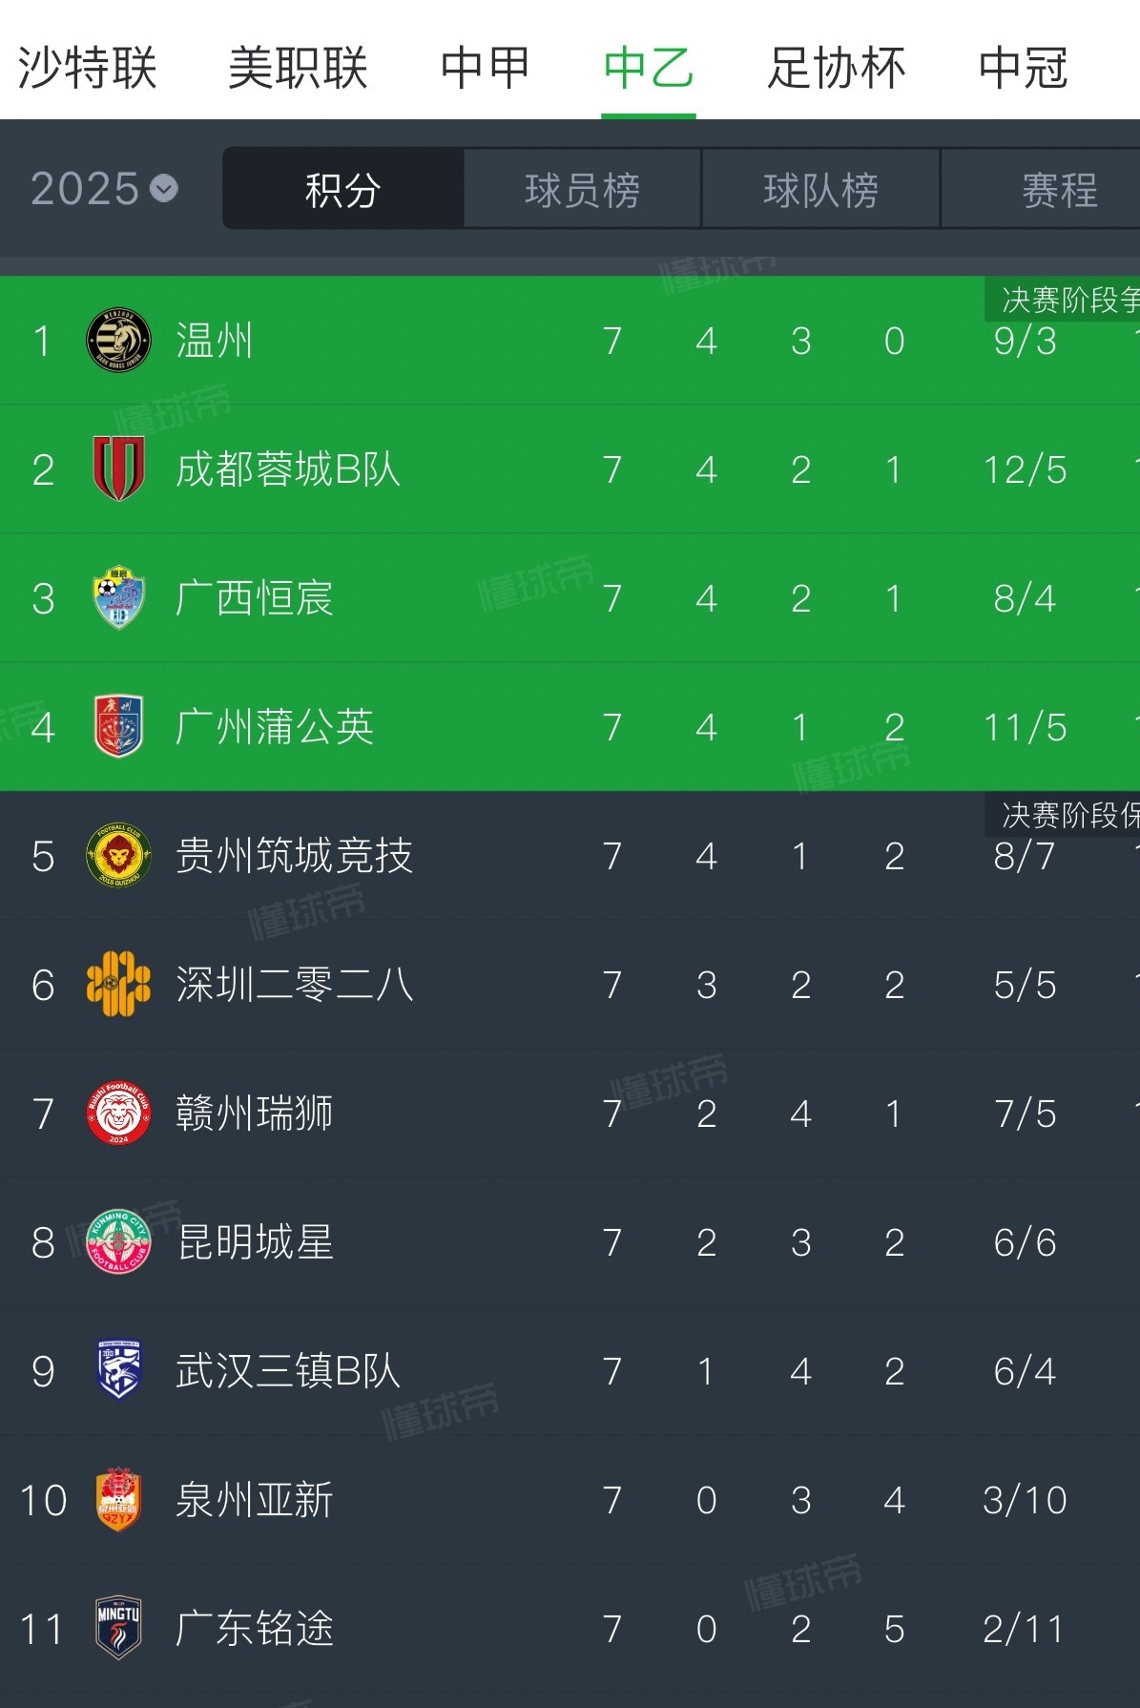1140x1708 pixels.
Task: Click the 泉州亚新 team logo
Action: (x=114, y=1500)
